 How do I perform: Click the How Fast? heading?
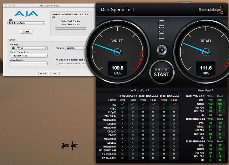point(205,90)
